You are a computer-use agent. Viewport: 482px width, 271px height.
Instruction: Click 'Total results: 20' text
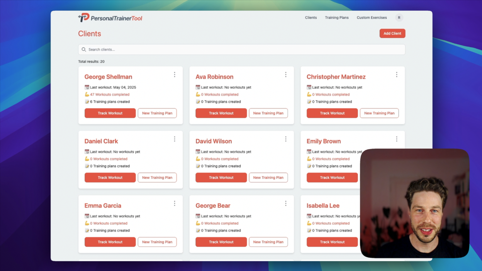pos(91,61)
